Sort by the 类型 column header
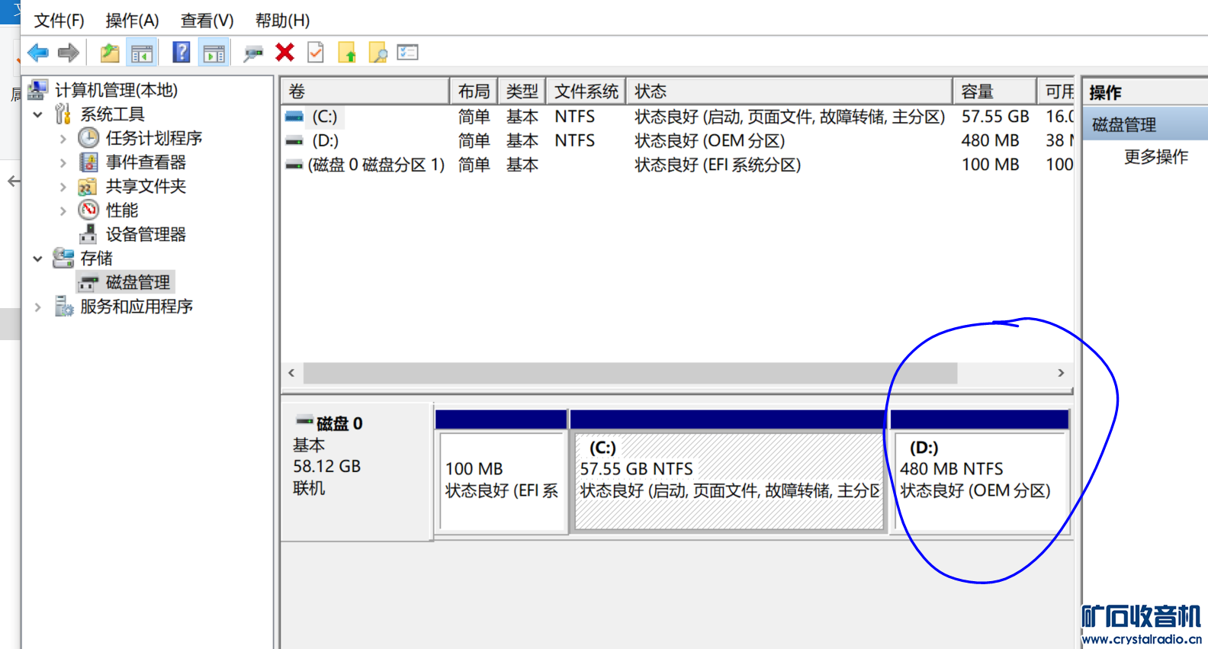Image resolution: width=1208 pixels, height=649 pixels. [x=522, y=92]
